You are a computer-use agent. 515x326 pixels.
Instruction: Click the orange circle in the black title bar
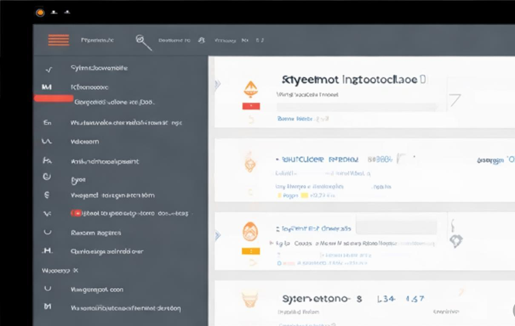[40, 12]
